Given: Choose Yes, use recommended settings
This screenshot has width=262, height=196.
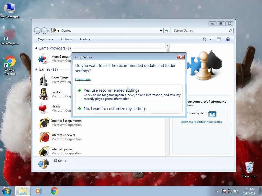Looking at the screenshot, I should click(129, 94).
